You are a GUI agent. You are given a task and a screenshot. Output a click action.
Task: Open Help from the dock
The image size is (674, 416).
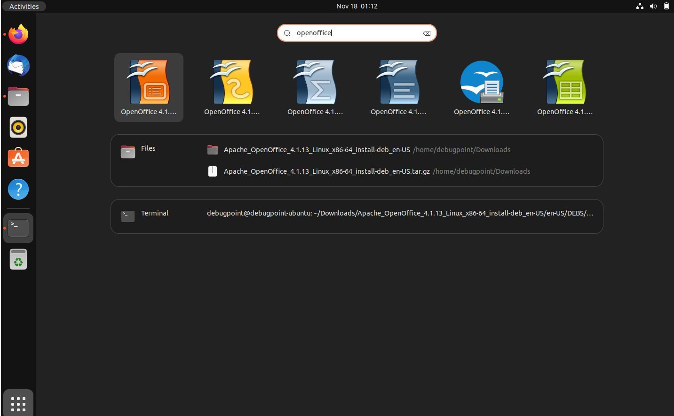tap(18, 189)
